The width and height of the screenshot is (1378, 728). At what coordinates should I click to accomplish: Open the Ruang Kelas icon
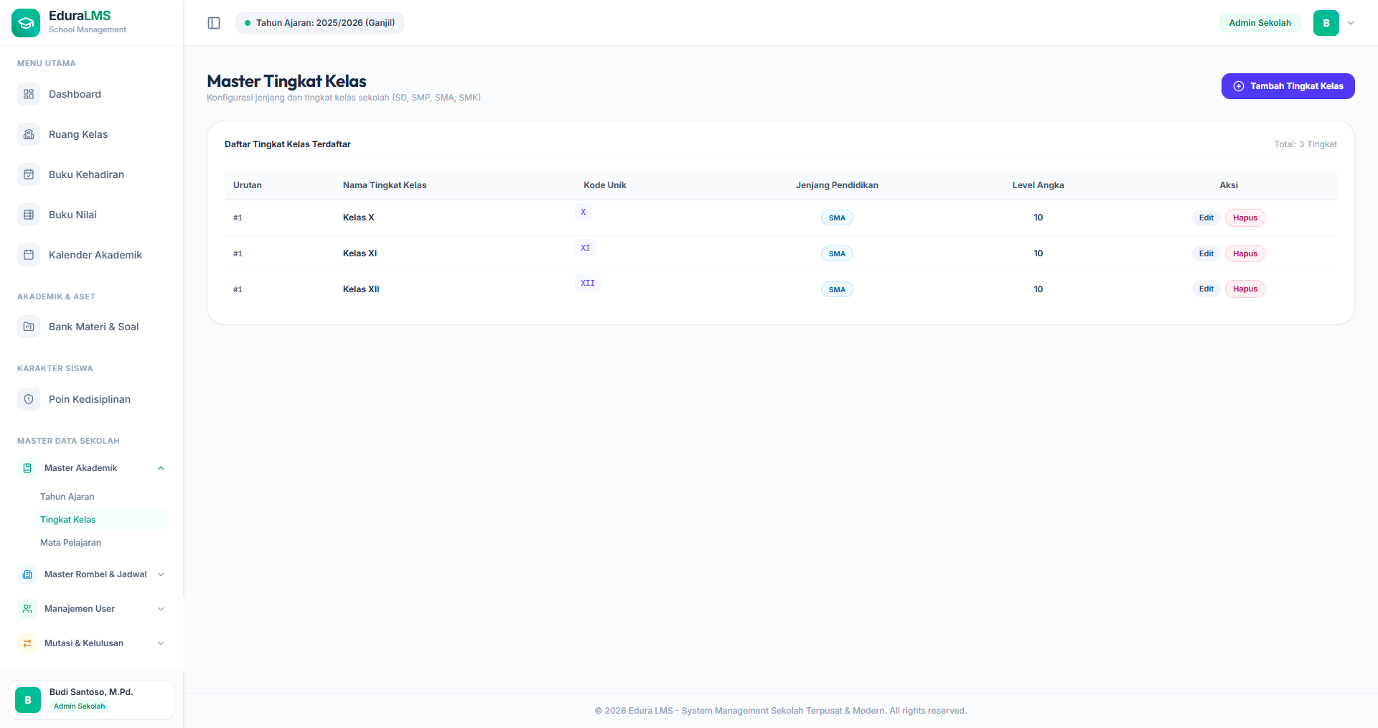pos(29,134)
